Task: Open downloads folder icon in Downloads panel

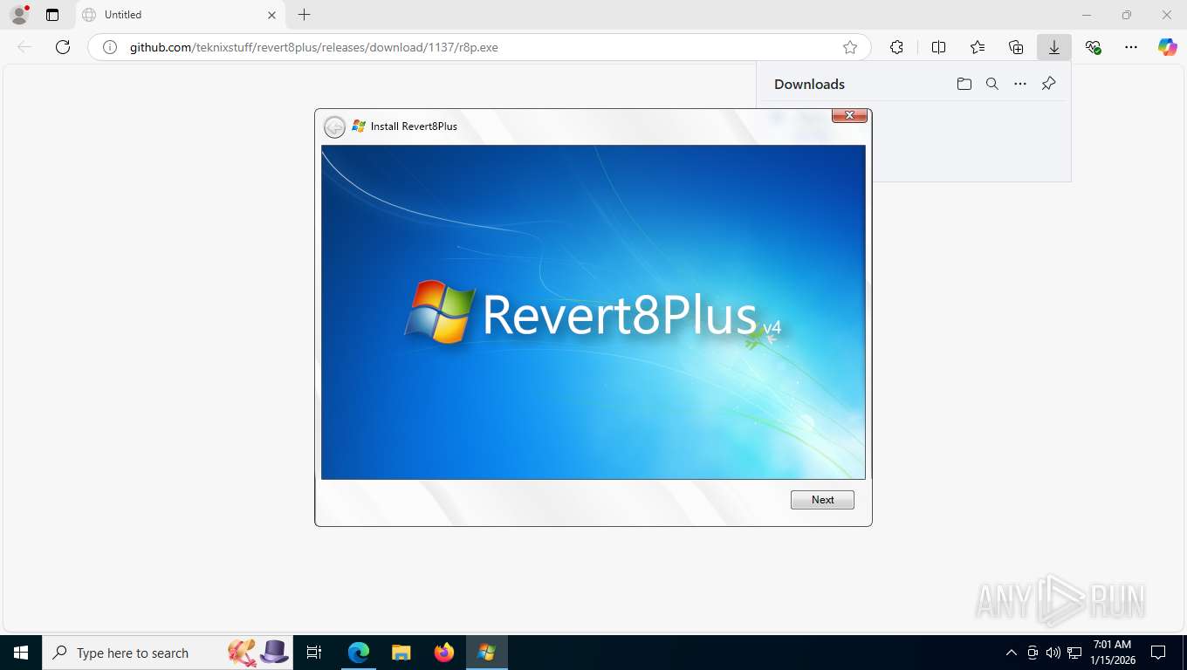Action: [x=964, y=84]
